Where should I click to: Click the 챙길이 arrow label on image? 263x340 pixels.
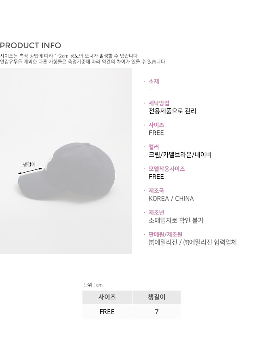29,165
